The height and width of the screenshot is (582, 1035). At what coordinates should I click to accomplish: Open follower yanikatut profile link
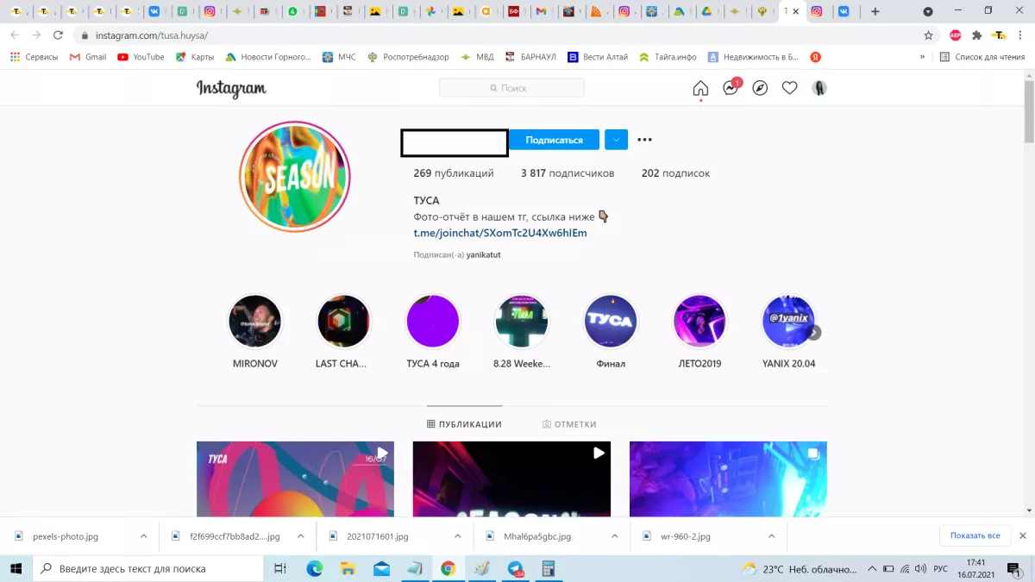point(484,255)
